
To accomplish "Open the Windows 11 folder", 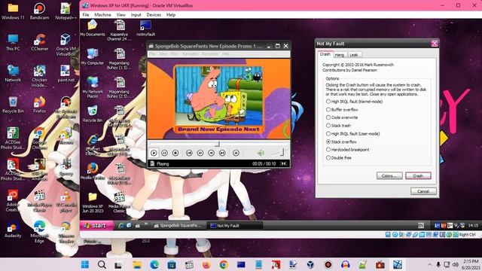I will pyautogui.click(x=13, y=11).
